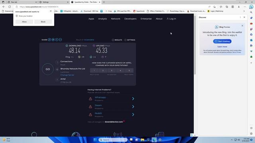Block the location permission request

point(43,22)
